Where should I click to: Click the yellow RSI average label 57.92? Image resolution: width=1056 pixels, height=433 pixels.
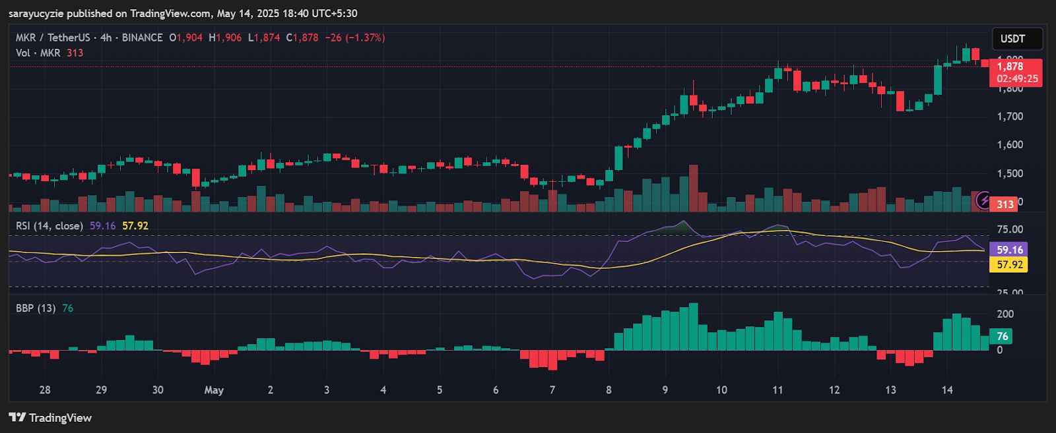(1009, 264)
